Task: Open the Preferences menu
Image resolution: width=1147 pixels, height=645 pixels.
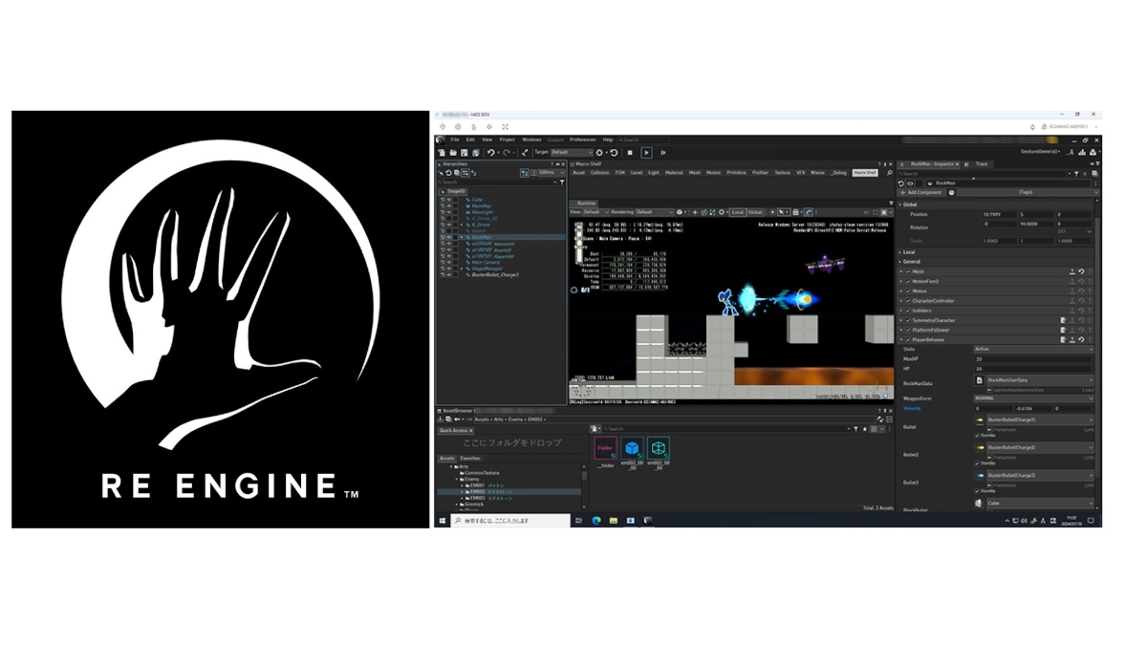Action: [x=583, y=140]
